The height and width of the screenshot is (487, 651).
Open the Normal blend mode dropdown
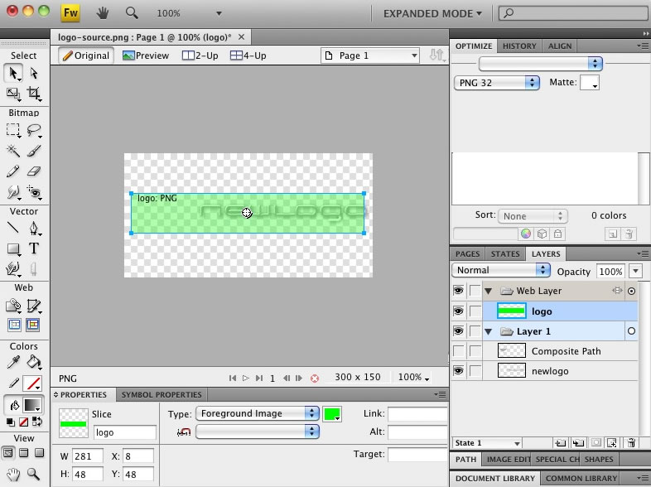[x=501, y=271]
